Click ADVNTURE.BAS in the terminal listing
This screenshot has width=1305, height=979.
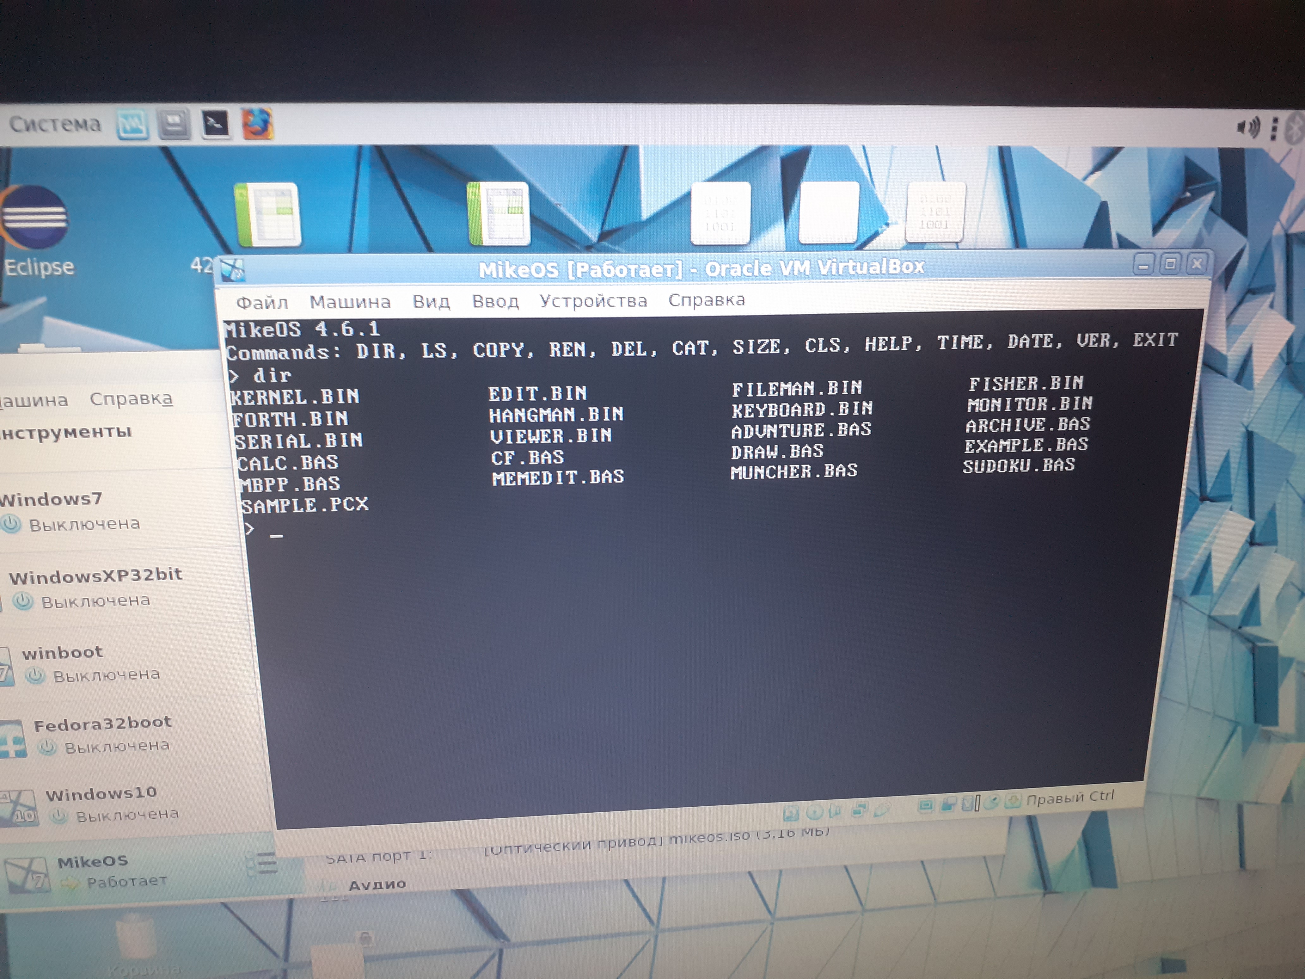tap(801, 430)
